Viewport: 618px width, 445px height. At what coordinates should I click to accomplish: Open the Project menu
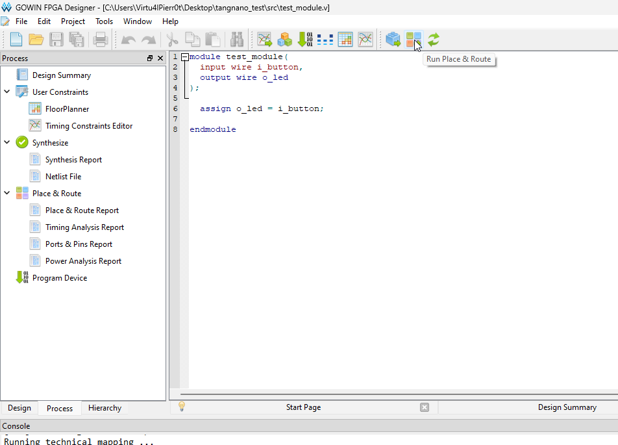(73, 21)
